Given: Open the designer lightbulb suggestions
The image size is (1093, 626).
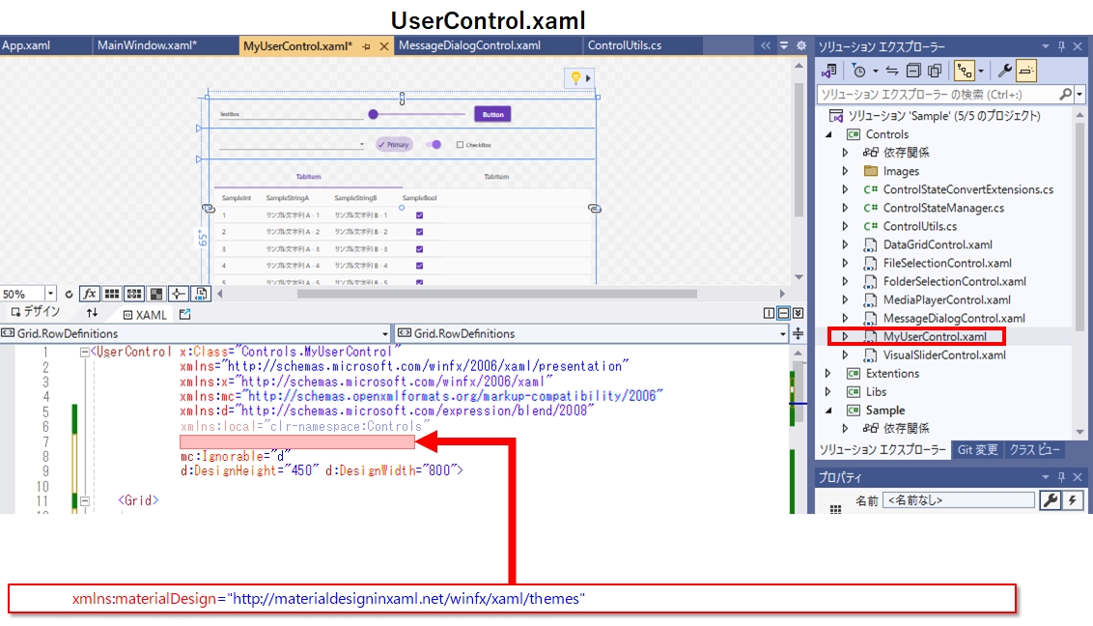Looking at the screenshot, I should tap(574, 78).
